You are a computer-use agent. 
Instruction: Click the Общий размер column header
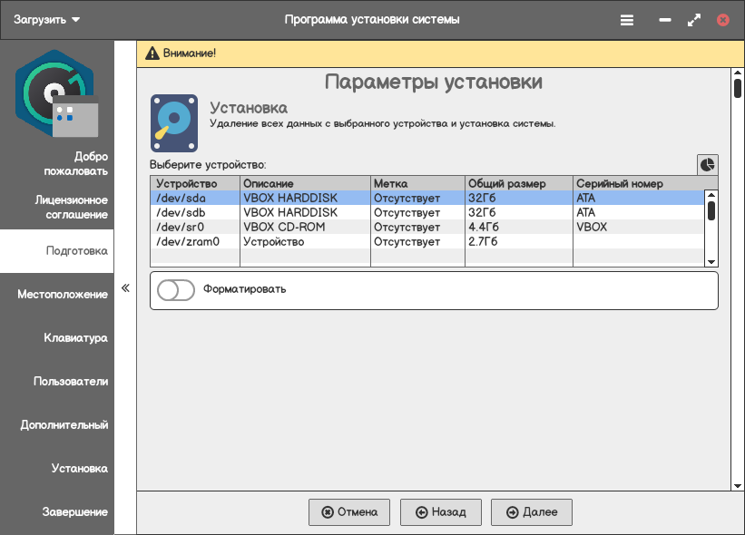(x=519, y=183)
